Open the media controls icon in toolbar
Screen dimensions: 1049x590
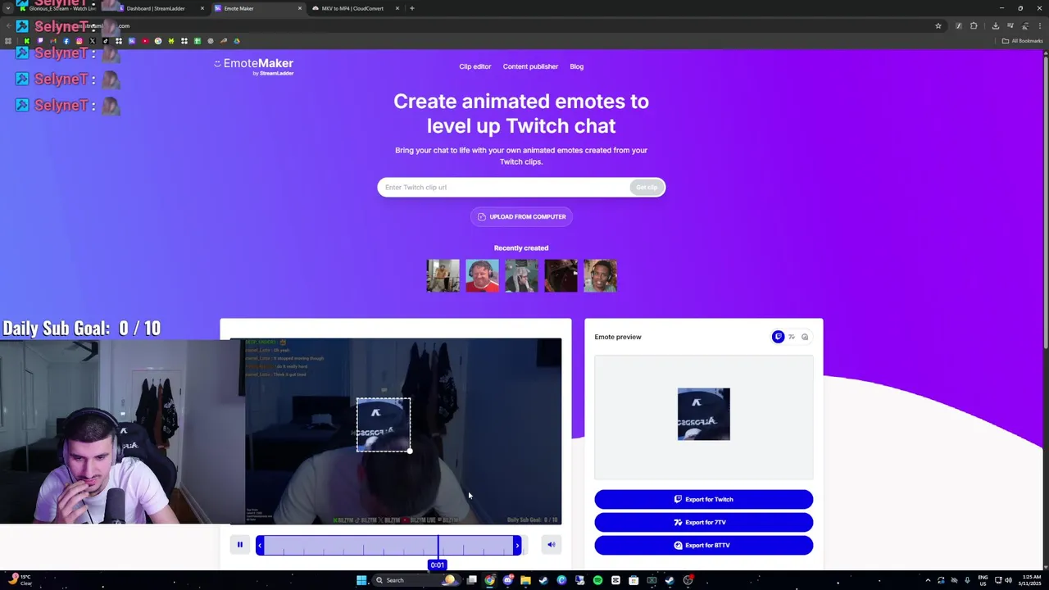click(x=1010, y=25)
